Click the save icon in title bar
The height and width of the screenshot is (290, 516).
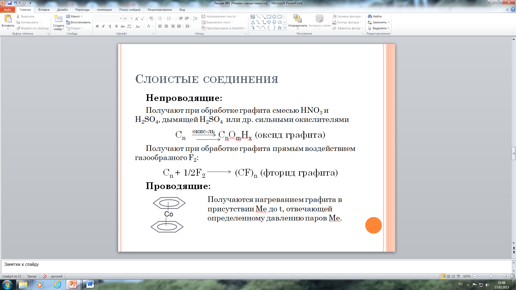10,3
